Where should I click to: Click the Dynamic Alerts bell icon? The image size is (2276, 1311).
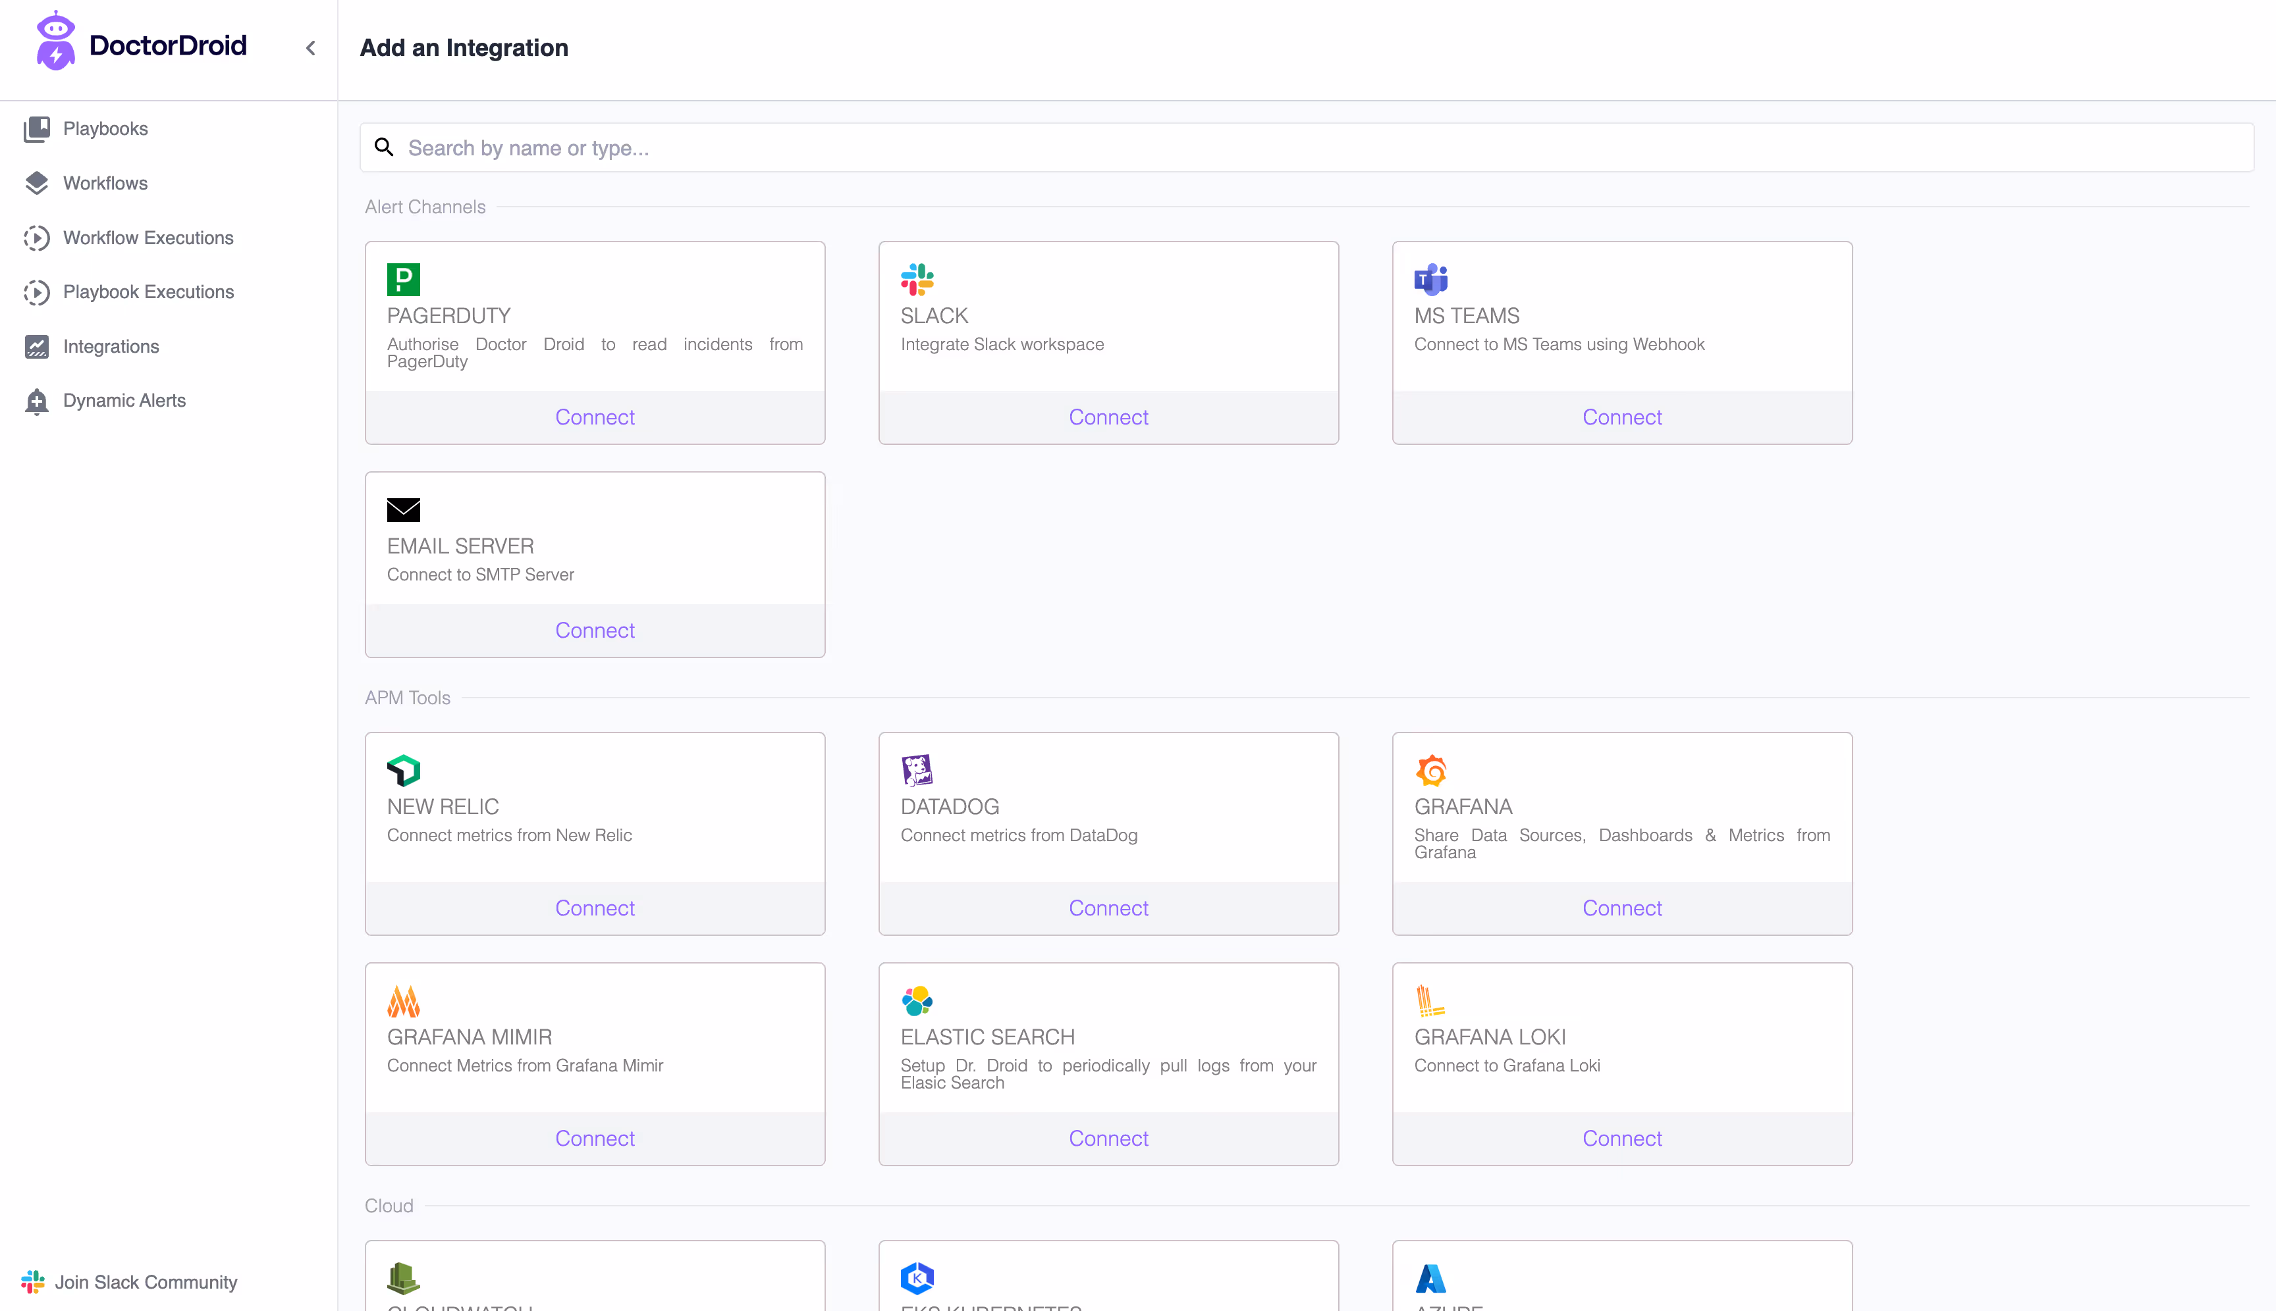37,401
